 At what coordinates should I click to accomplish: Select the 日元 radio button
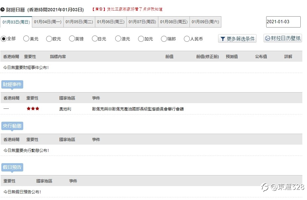(x=95, y=38)
